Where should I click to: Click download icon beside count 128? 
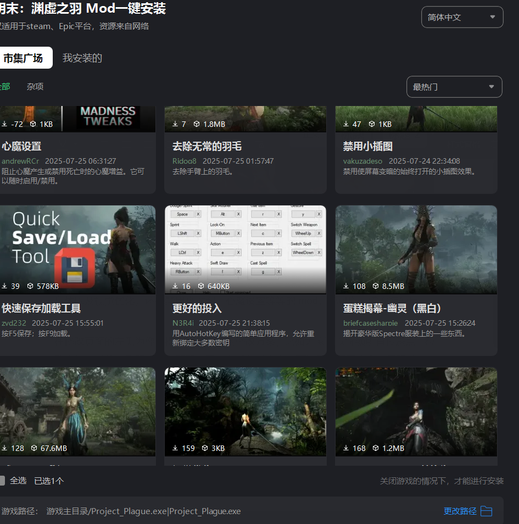(x=4, y=448)
